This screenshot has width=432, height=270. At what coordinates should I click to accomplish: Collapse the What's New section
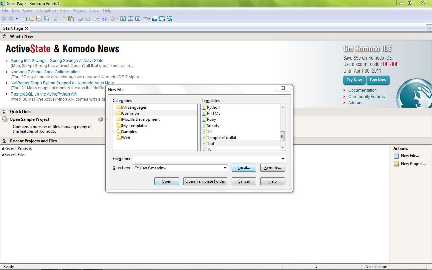pyautogui.click(x=4, y=36)
